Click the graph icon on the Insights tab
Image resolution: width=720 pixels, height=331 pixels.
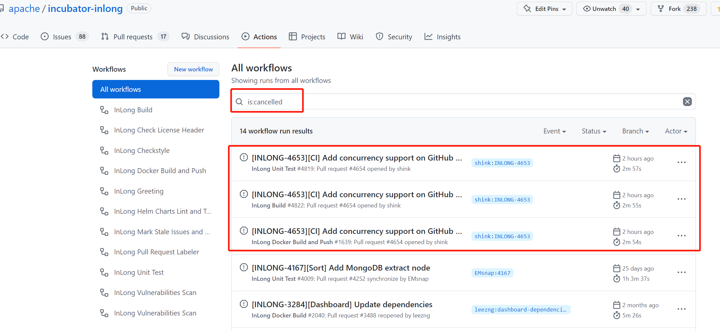(428, 36)
